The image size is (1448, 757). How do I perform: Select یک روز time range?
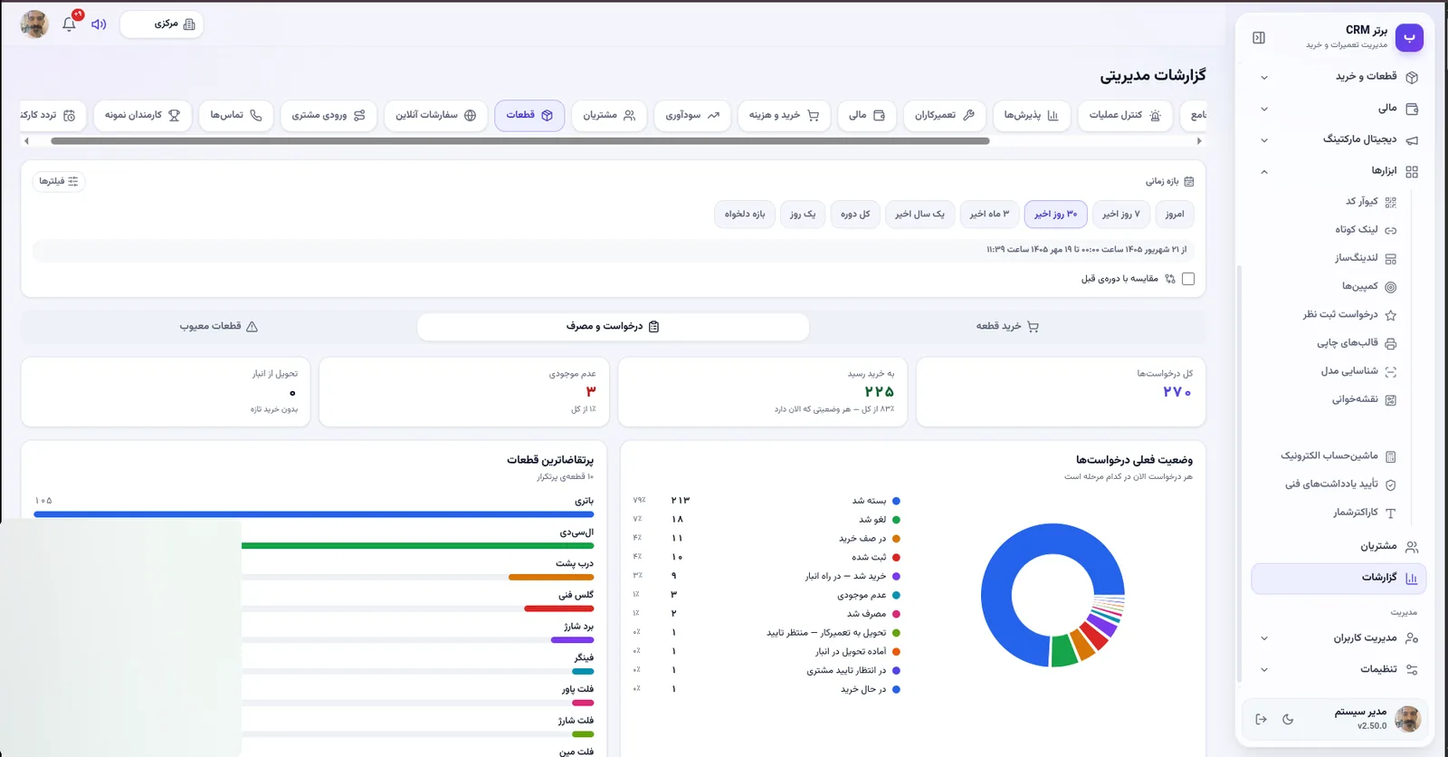[x=803, y=215]
